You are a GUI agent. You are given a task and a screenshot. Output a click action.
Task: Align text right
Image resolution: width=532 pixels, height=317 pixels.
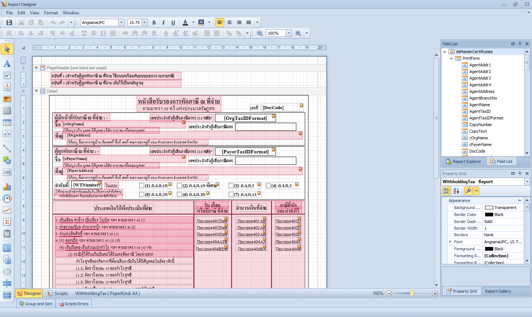pos(239,22)
